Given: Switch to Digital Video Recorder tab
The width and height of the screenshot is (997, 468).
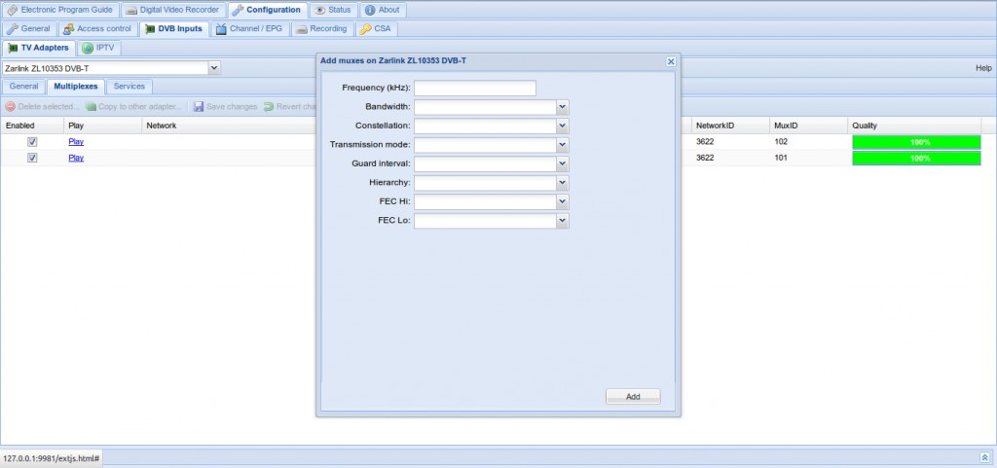Looking at the screenshot, I should coord(173,10).
